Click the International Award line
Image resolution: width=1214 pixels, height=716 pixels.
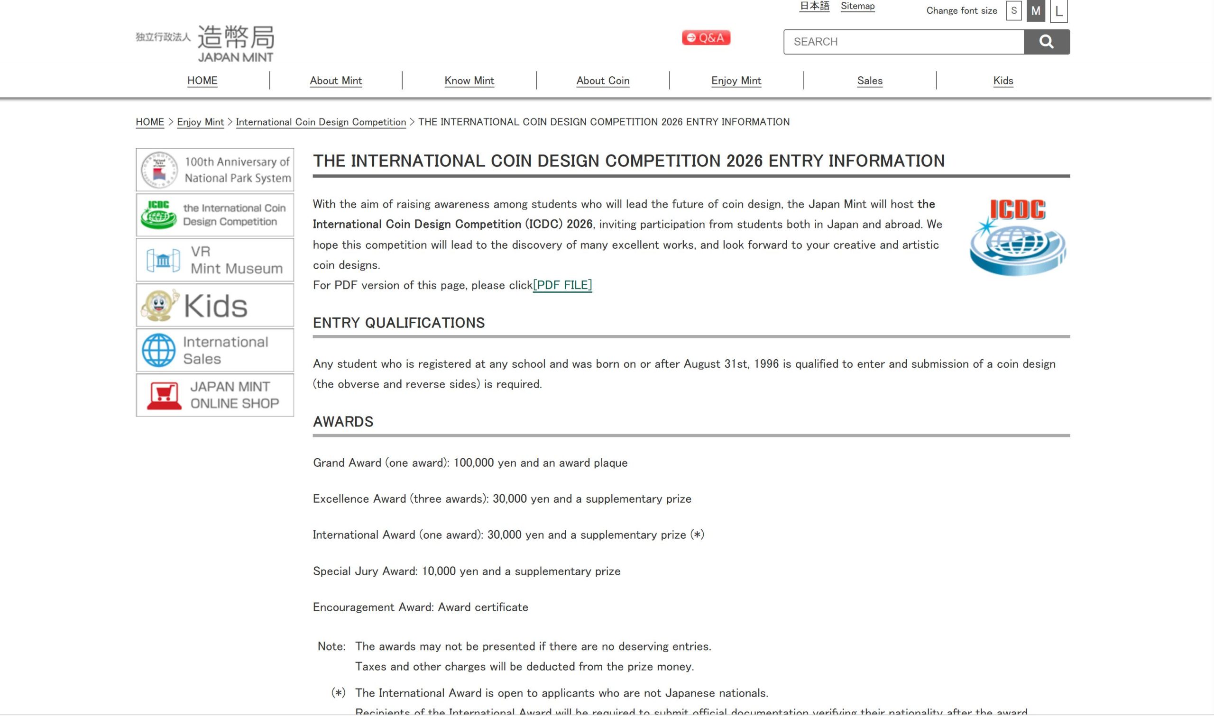click(508, 535)
